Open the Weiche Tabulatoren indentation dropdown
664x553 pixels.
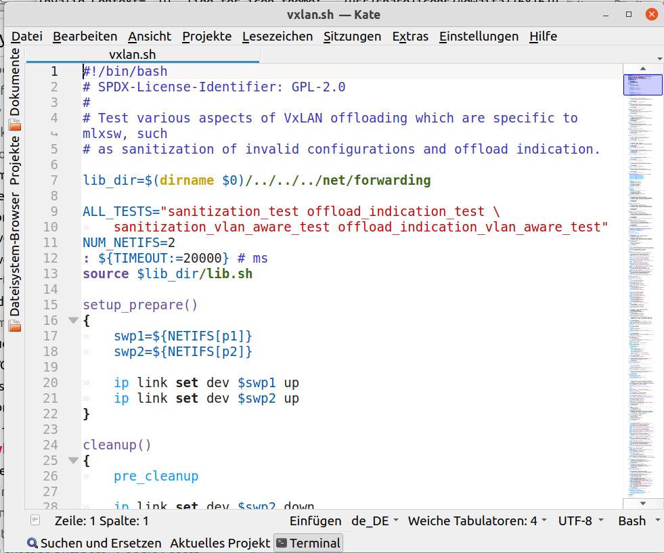pos(477,521)
